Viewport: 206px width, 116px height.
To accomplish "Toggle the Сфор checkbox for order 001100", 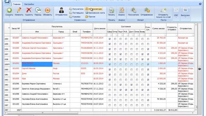I will pos(110,105).
